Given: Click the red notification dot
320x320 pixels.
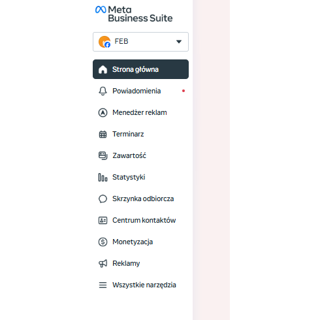Looking at the screenshot, I should coord(184,91).
